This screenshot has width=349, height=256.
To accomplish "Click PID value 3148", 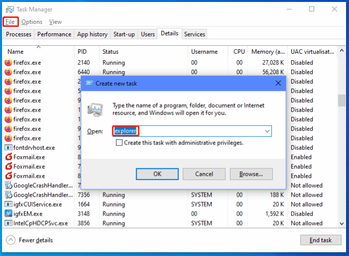I will tap(84, 214).
